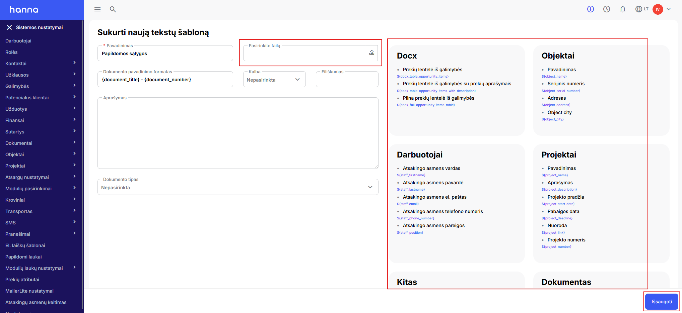This screenshot has height=313, width=682.
Task: Click the Aprašymas text area
Action: (238, 133)
